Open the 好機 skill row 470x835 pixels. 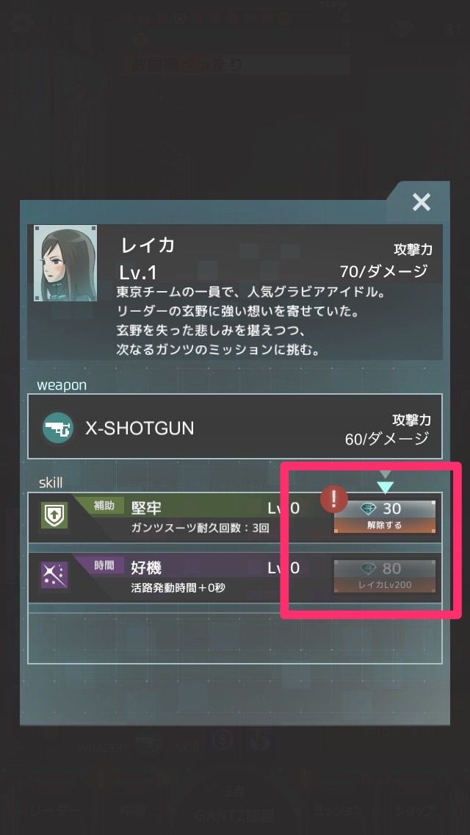tap(235, 577)
